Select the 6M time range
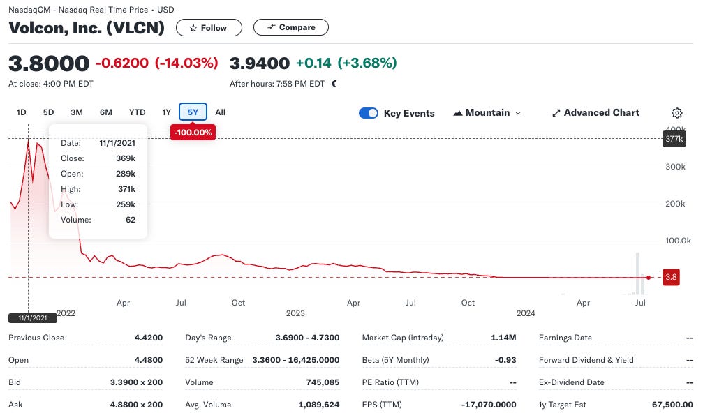The height and width of the screenshot is (420, 703). pos(106,112)
